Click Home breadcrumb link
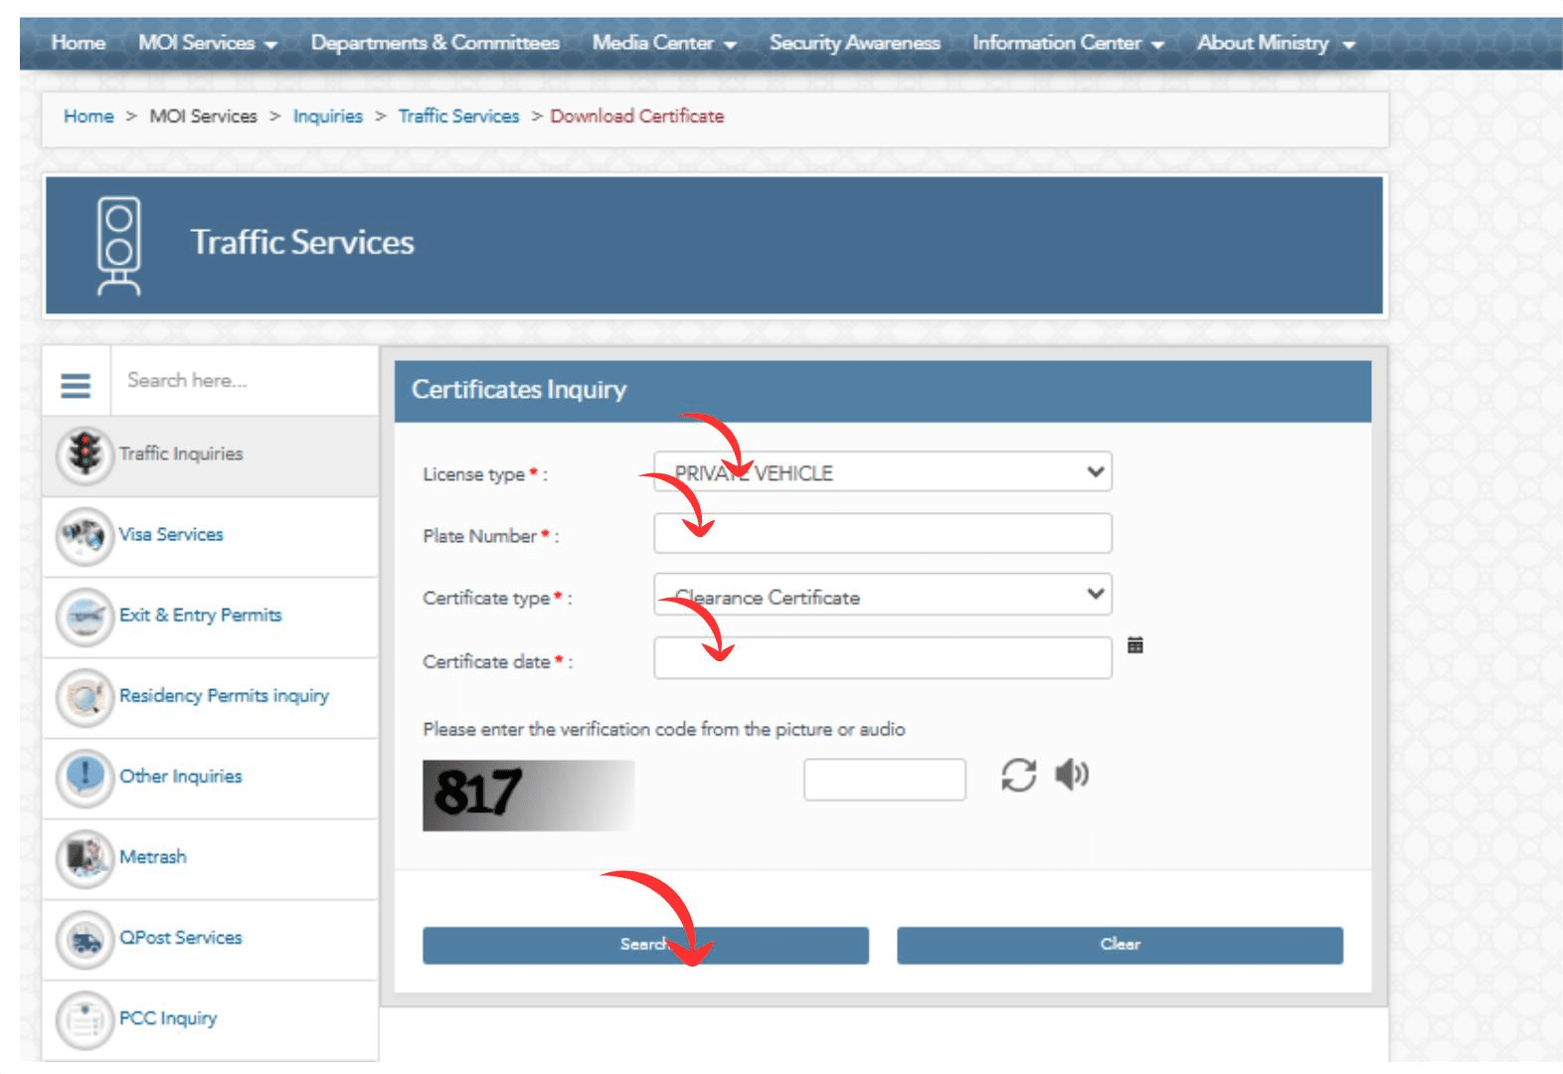Image resolution: width=1563 pixels, height=1074 pixels. coord(88,116)
